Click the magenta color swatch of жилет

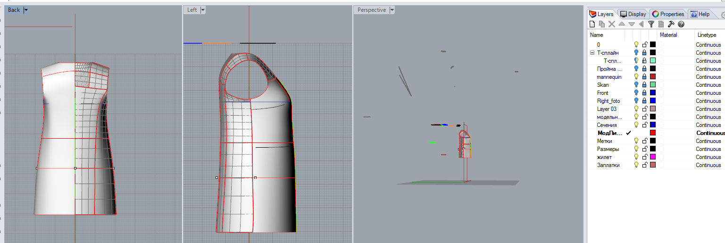(x=653, y=157)
